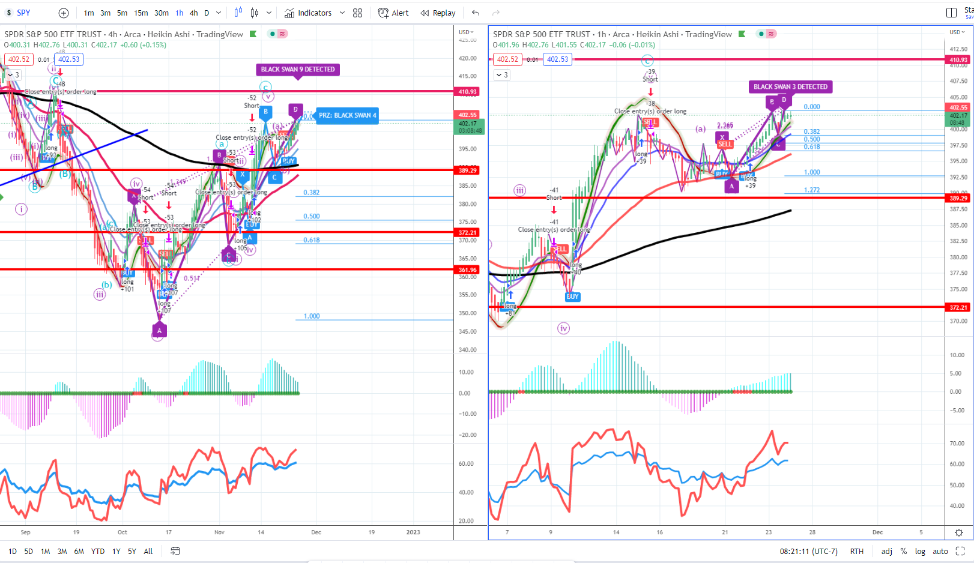Viewport: 974px width, 563px height.
Task: Click the undo arrow
Action: 476,13
